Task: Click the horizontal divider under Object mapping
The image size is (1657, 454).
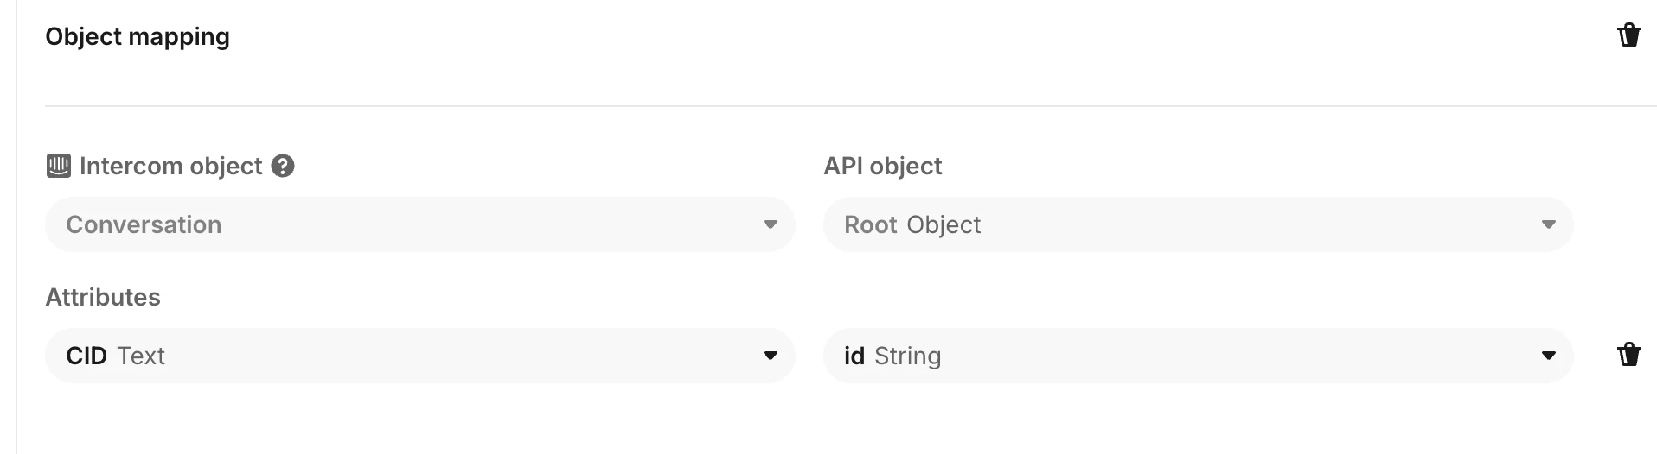Action: 851,106
